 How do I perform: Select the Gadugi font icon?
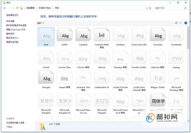[176, 58]
